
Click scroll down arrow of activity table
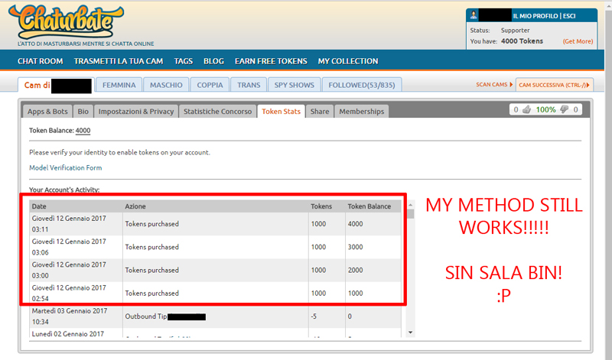click(x=410, y=332)
